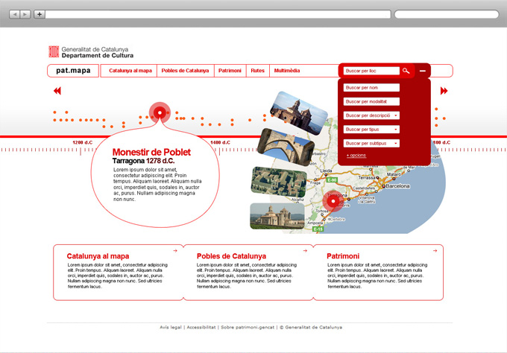The image size is (507, 353).
Task: Click the Catalunya al mapa card heading
Action: pyautogui.click(x=98, y=256)
